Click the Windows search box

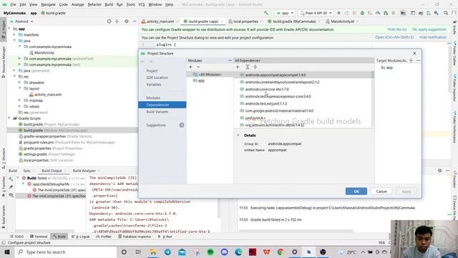[66, 252]
